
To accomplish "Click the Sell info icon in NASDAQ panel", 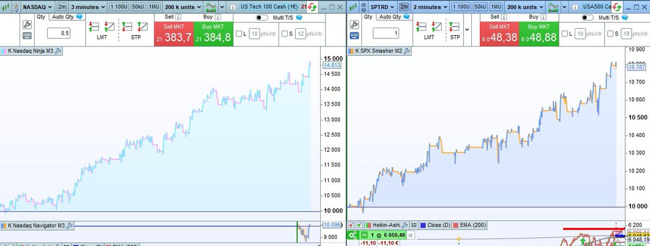I will (178, 17).
